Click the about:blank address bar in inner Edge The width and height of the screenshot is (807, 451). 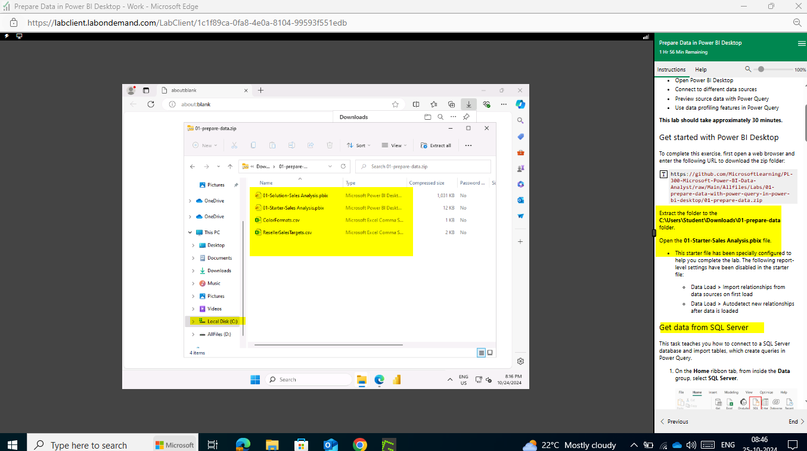pyautogui.click(x=283, y=104)
